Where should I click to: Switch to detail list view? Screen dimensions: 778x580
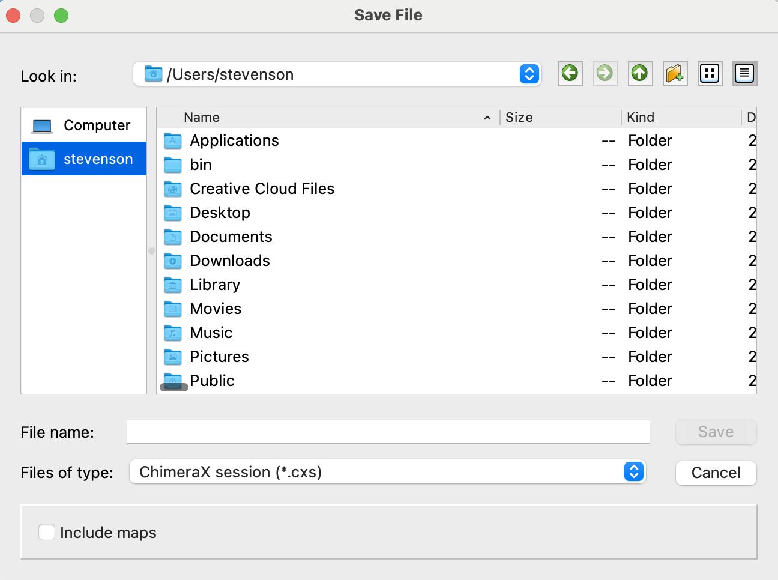click(744, 74)
